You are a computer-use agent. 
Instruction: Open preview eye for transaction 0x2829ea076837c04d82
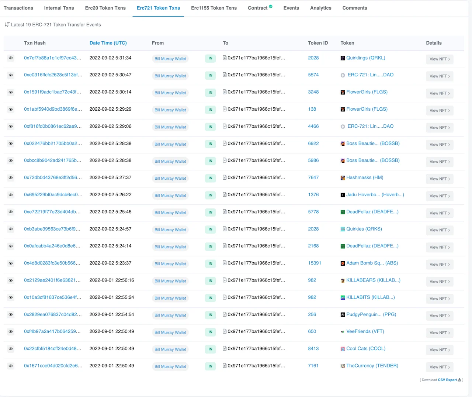[11, 314]
